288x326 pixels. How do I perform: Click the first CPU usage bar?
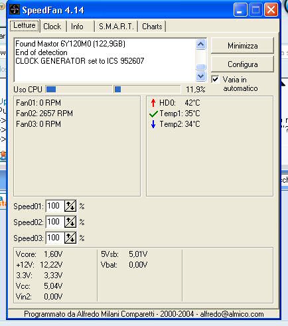click(x=79, y=89)
